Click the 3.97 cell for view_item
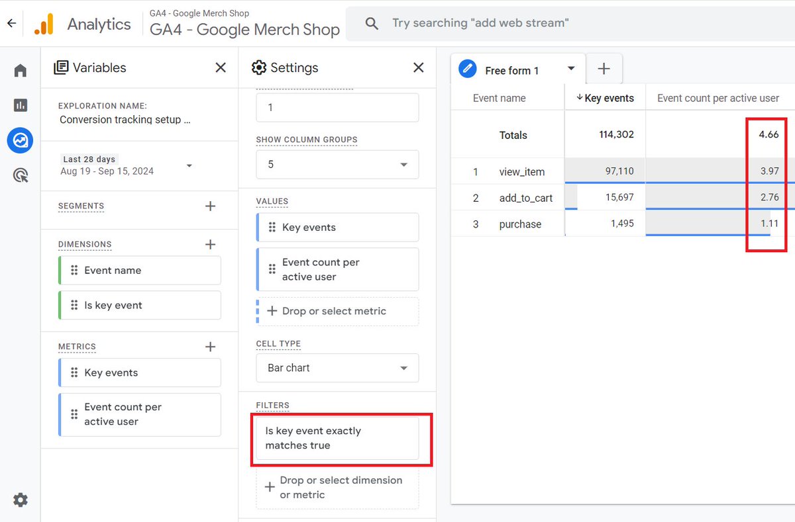Image resolution: width=795 pixels, height=522 pixels. [x=769, y=171]
